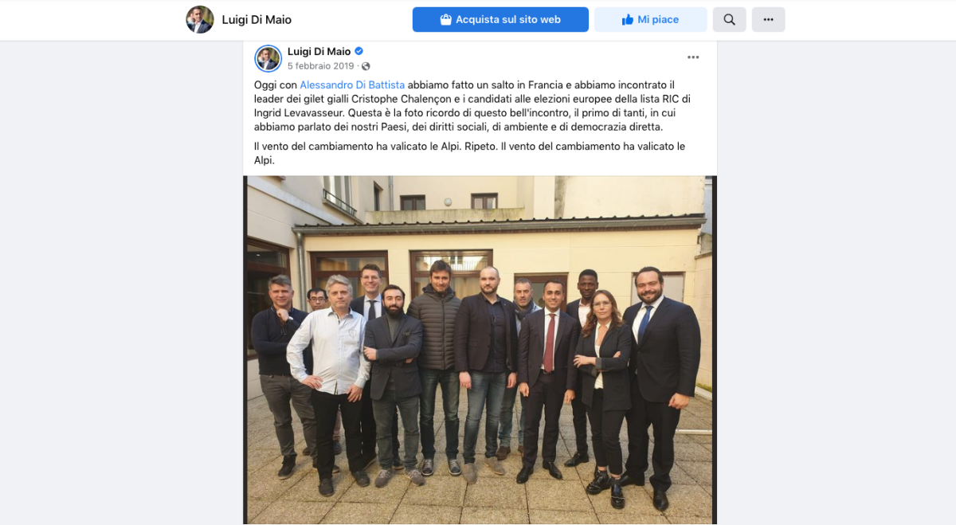Open the search magnifier in page header
This screenshot has width=956, height=525.
point(729,20)
